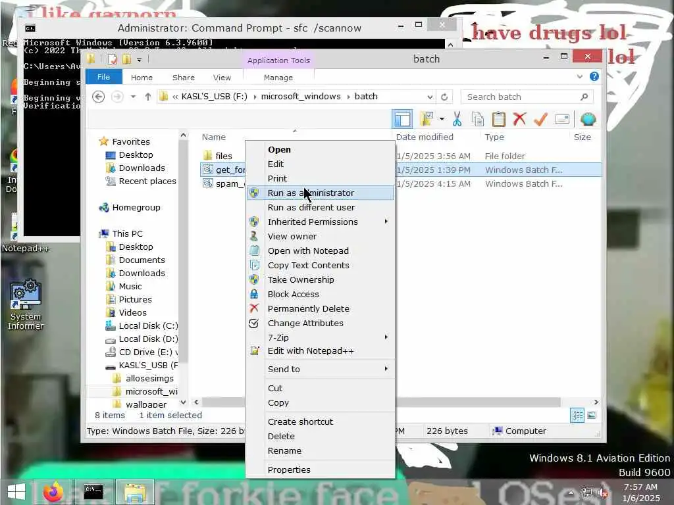This screenshot has height=505, width=674.
Task: Open Firefox from the taskbar
Action: point(53,492)
